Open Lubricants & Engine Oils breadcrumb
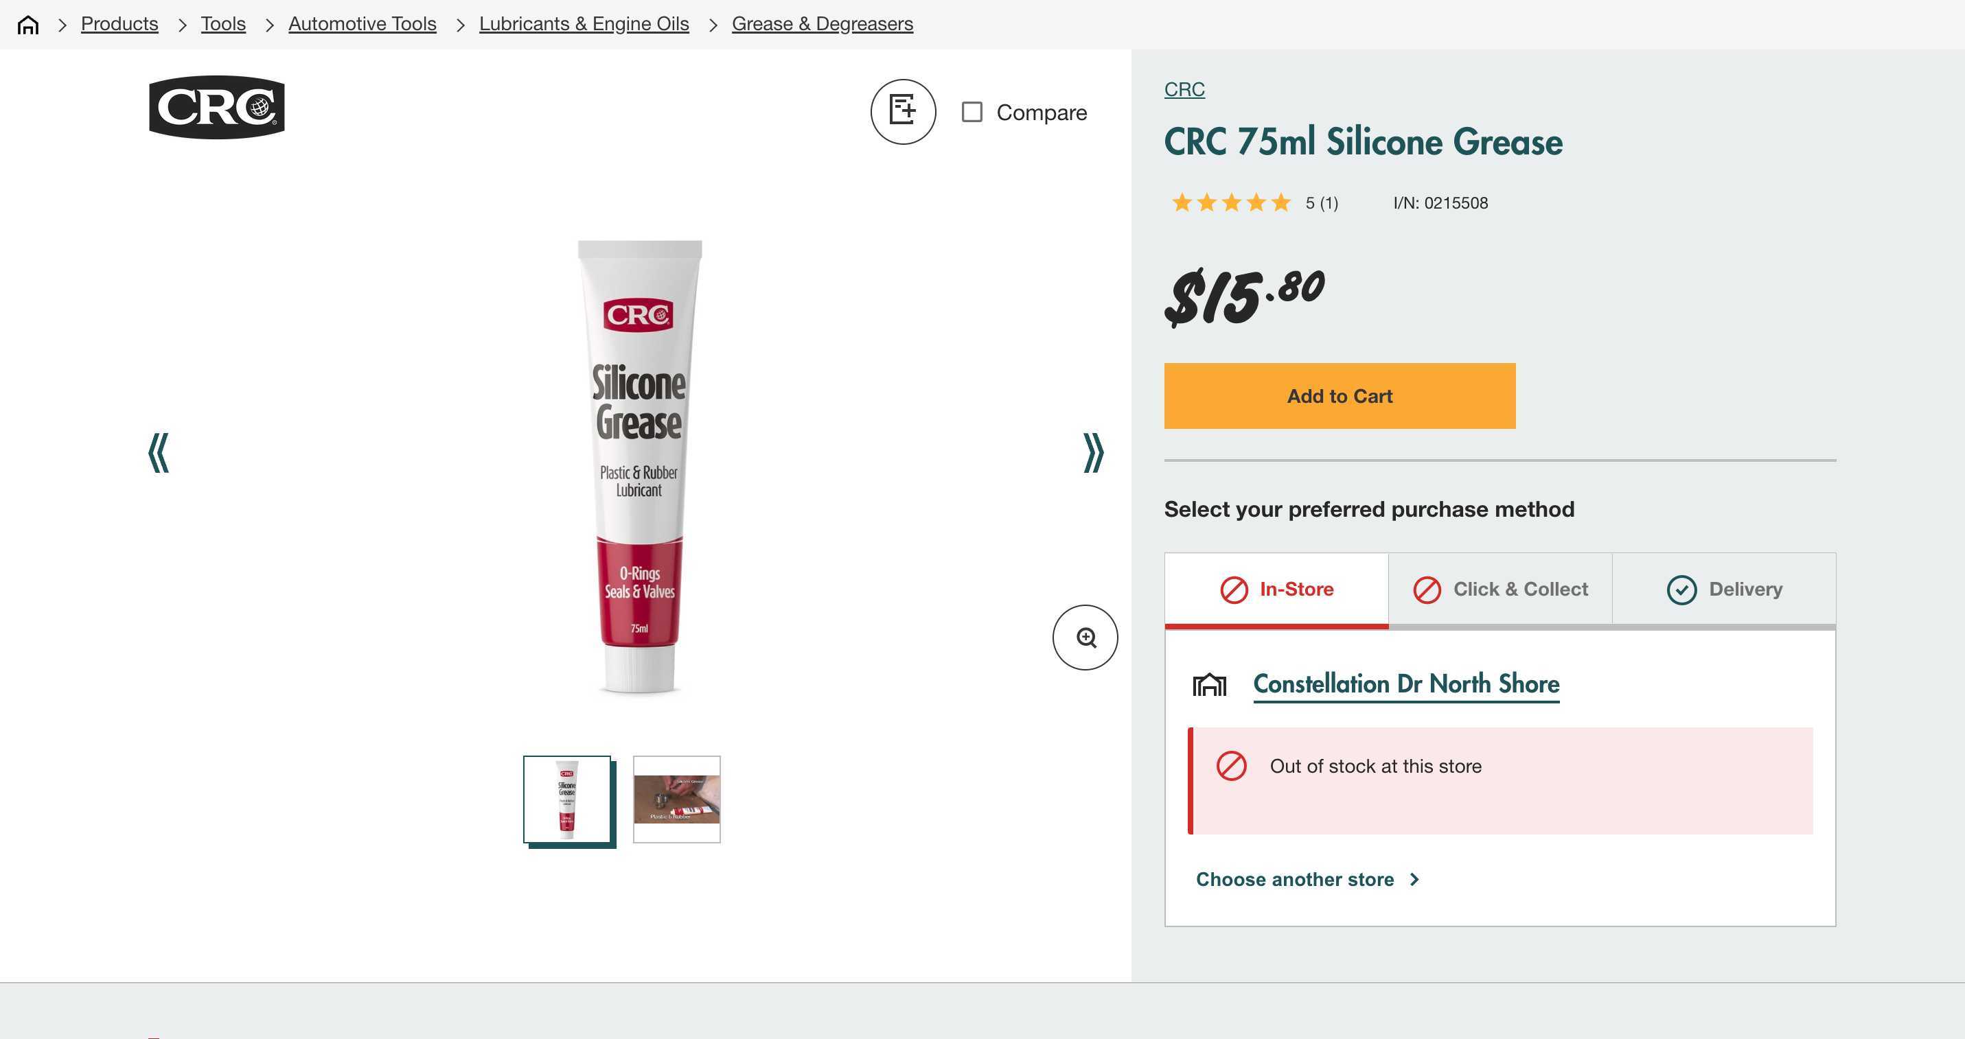 (x=584, y=23)
